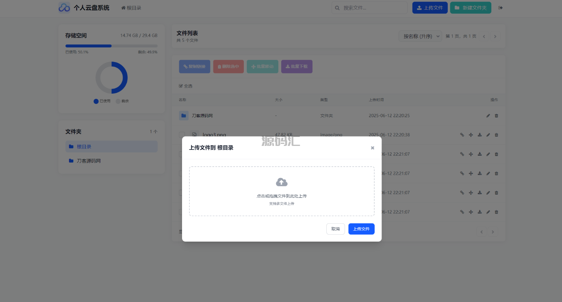Viewport: 562px width, 302px height.
Task: Click the green 新建文件夹 button
Action: click(x=471, y=8)
